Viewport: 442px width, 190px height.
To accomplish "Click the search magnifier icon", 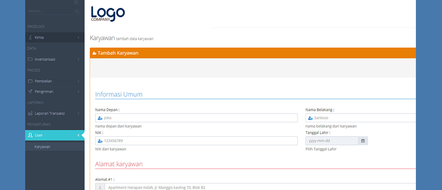I will [77, 11].
